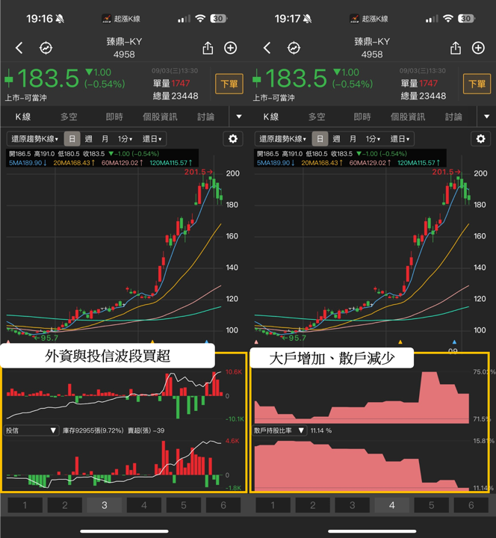The image size is (496, 538).
Task: Go back using right phone's back arrow
Action: pos(267,48)
